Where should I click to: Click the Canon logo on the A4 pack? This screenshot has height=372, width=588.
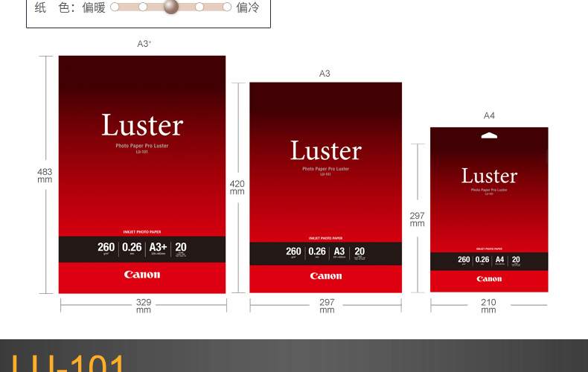[x=489, y=279]
